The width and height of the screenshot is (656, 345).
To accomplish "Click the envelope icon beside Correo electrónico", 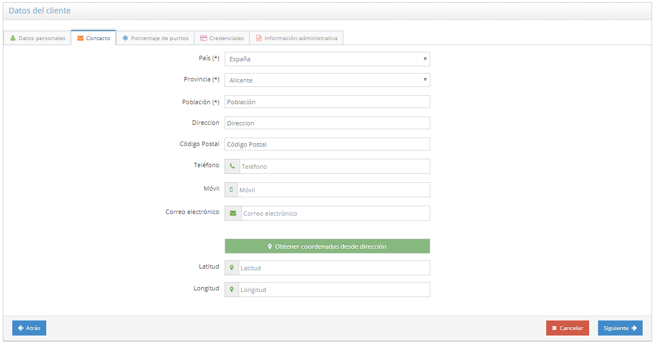I will coord(233,213).
